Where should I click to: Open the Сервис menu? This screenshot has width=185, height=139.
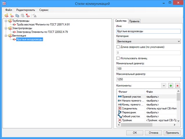pos(44,10)
